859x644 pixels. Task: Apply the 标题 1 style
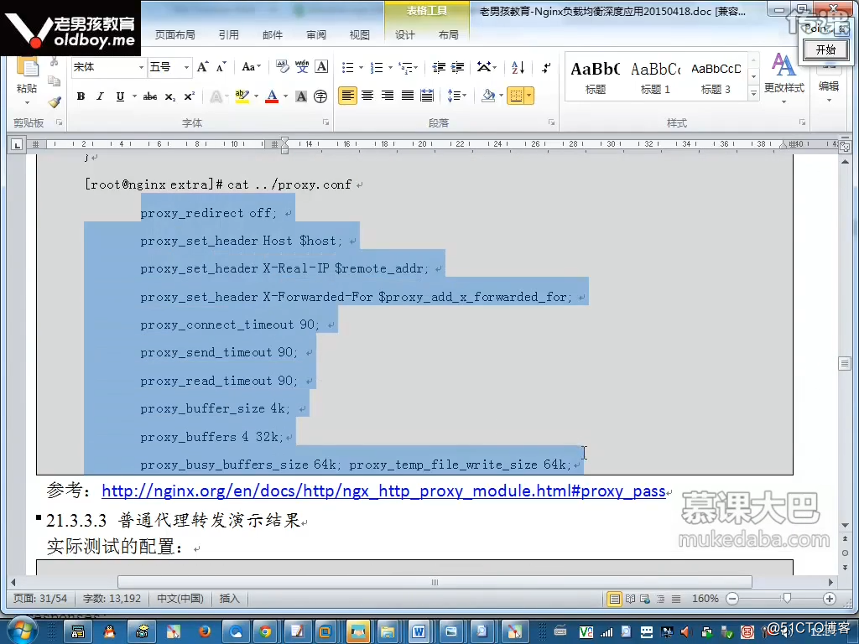click(x=656, y=76)
